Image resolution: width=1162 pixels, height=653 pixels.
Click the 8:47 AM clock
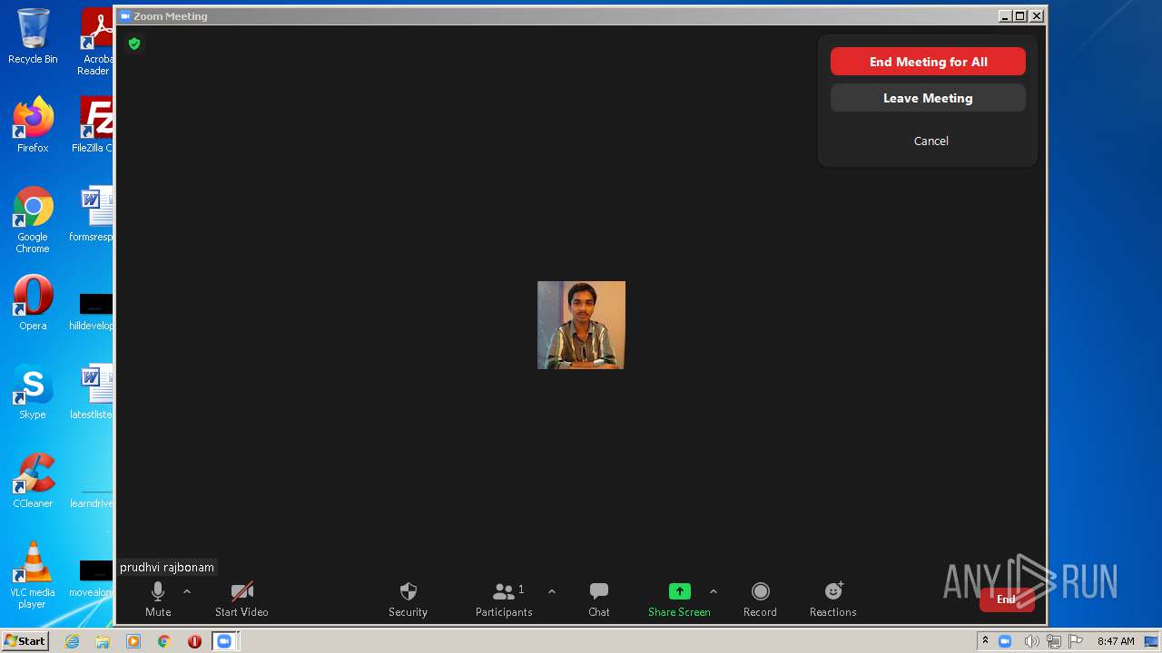[x=1116, y=641]
